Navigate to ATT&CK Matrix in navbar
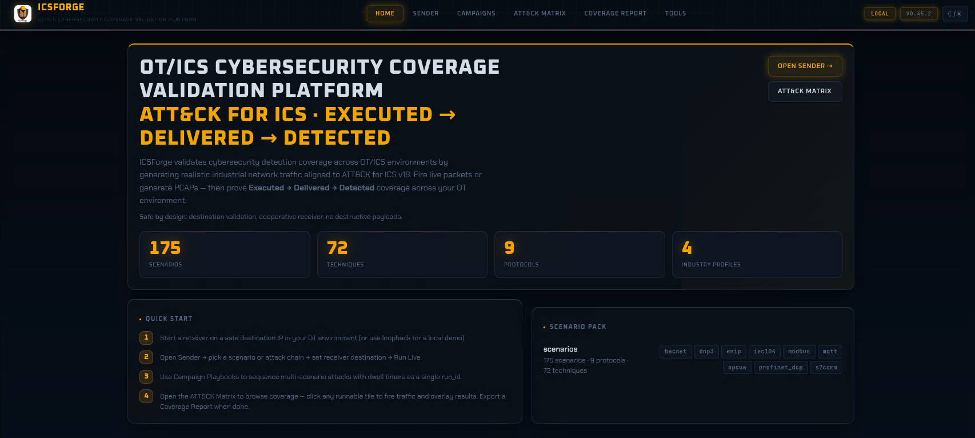 [540, 14]
